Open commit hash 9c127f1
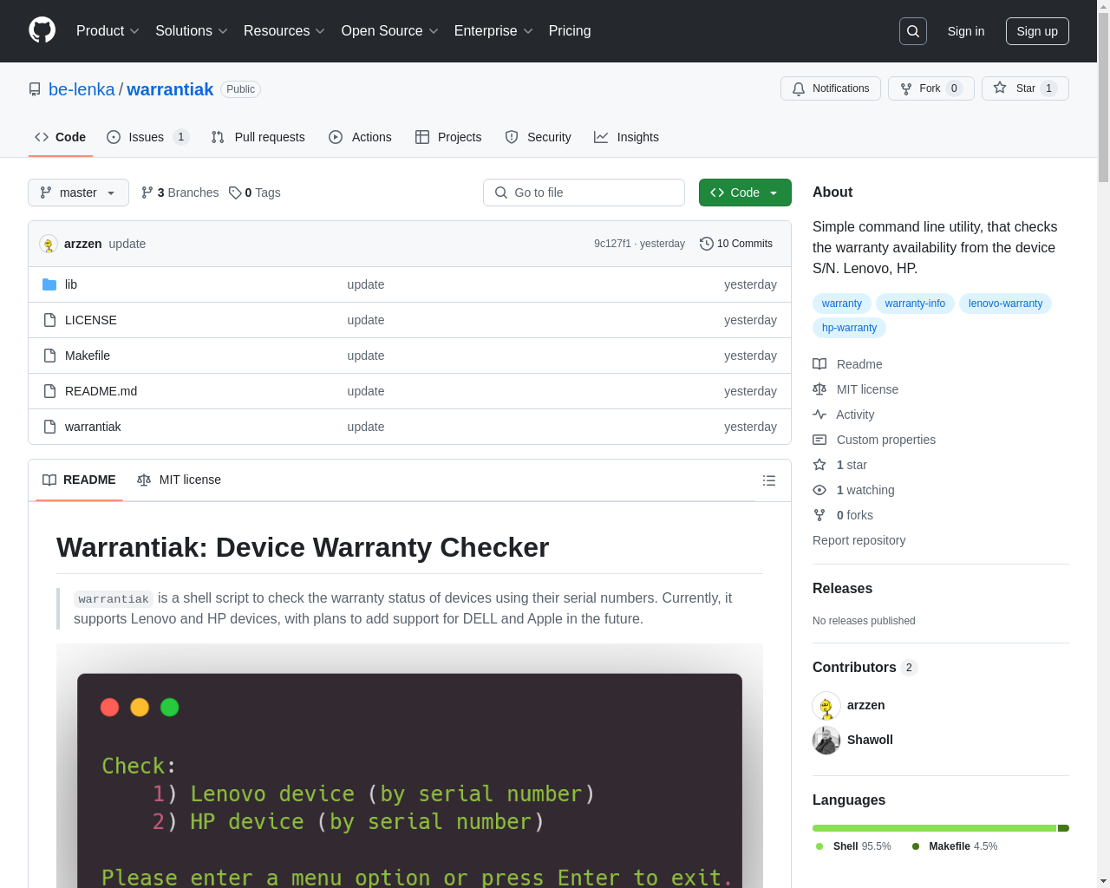1110x888 pixels. point(612,244)
